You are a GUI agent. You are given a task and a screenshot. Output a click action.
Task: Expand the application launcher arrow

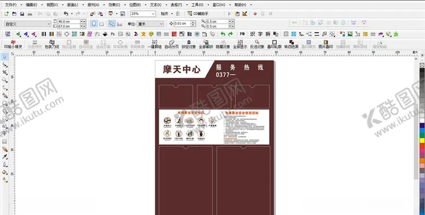tap(117, 14)
